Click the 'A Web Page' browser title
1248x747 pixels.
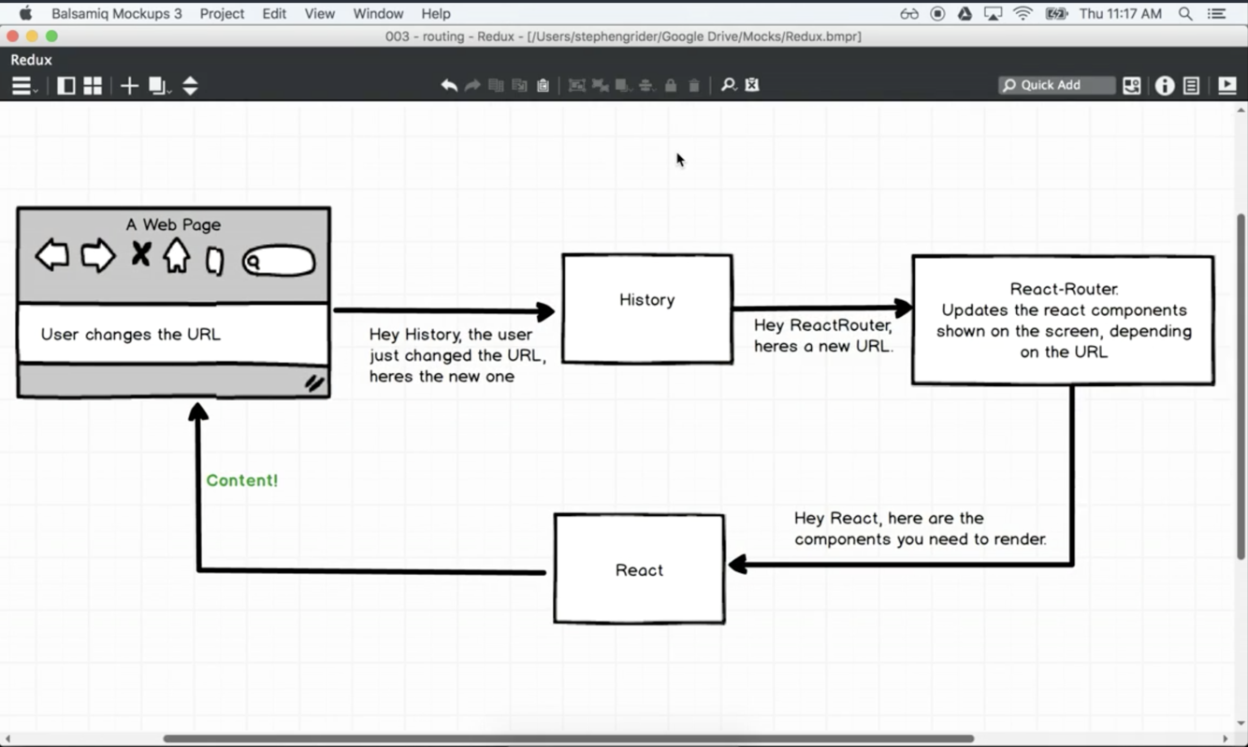click(173, 224)
